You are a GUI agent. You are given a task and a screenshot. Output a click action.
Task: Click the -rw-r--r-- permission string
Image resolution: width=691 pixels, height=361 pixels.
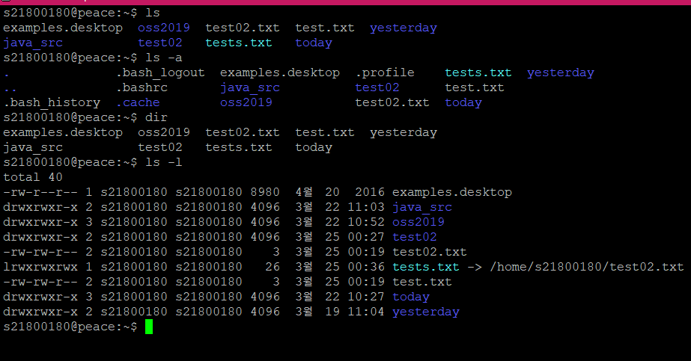click(40, 192)
